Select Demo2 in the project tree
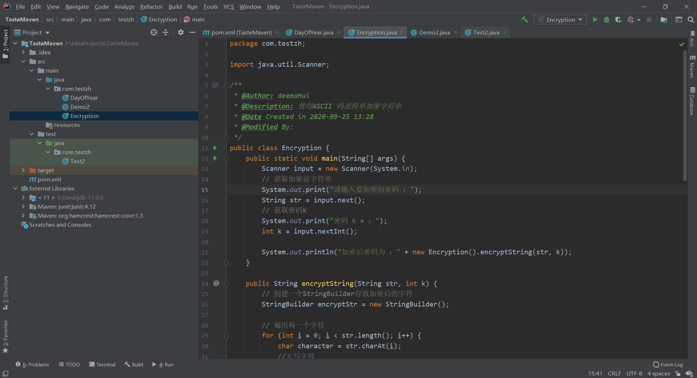Image resolution: width=697 pixels, height=378 pixels. click(x=80, y=107)
